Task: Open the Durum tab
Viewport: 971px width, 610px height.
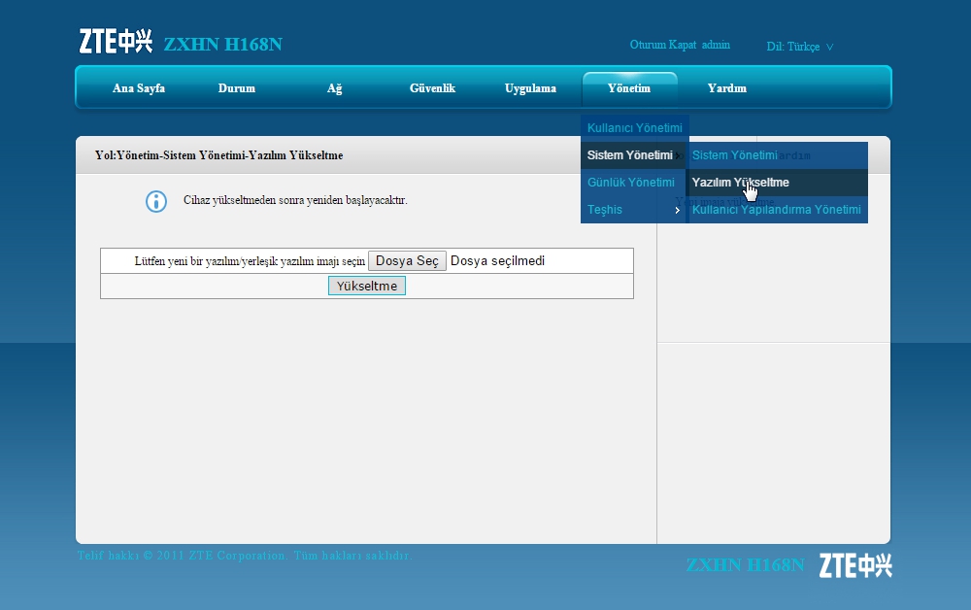Action: [x=237, y=88]
